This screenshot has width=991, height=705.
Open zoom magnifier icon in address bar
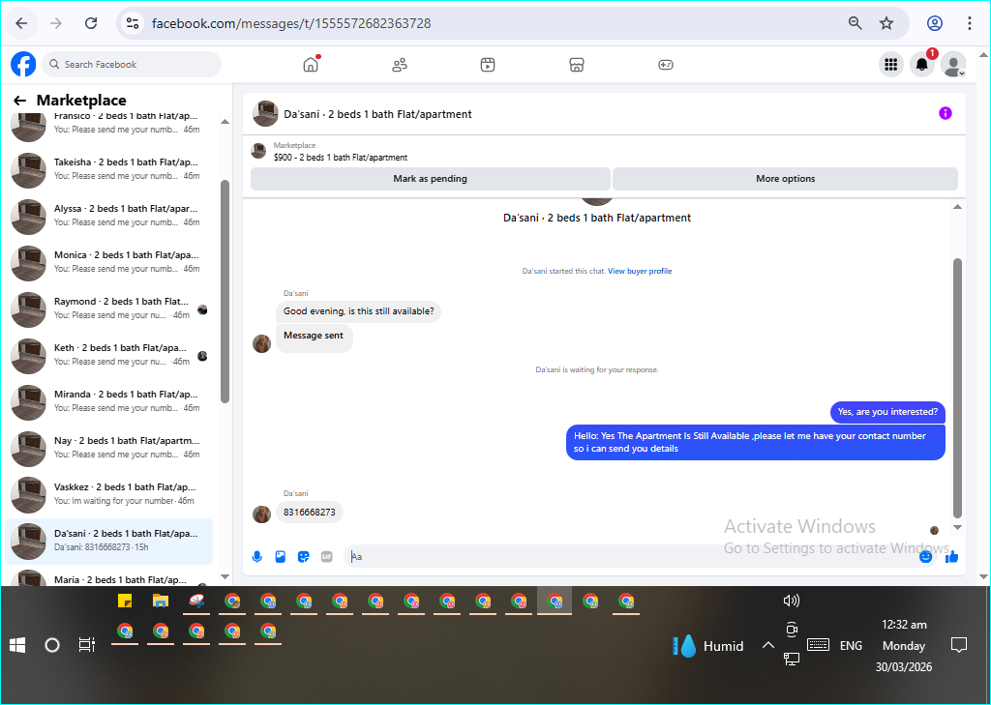coord(856,23)
